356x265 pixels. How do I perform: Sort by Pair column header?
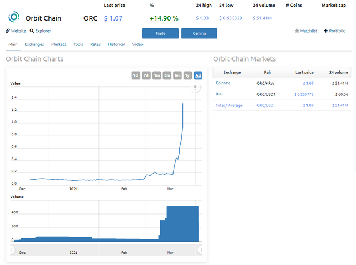tap(268, 72)
